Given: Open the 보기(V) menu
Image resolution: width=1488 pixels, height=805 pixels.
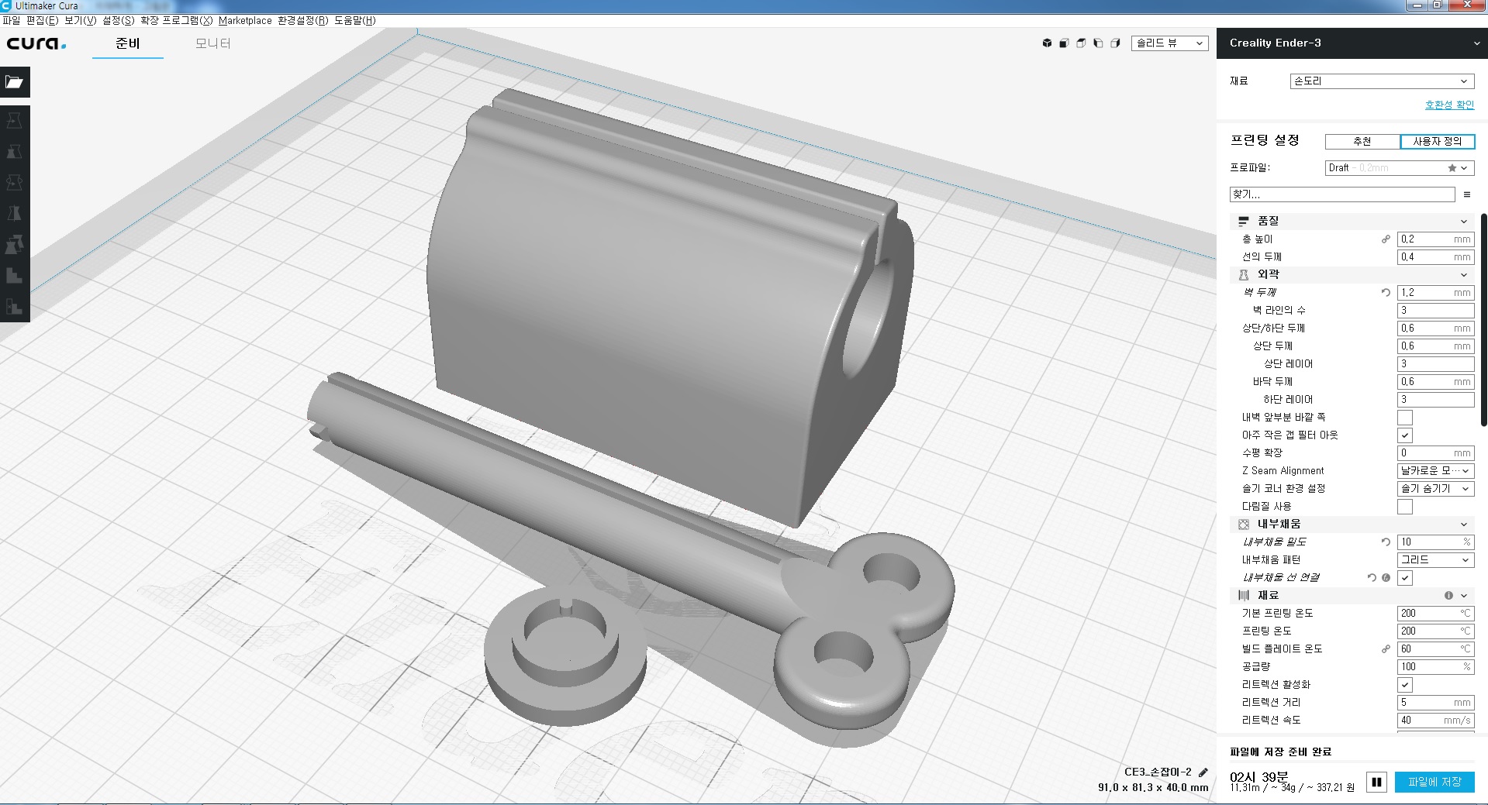Looking at the screenshot, I should (80, 21).
